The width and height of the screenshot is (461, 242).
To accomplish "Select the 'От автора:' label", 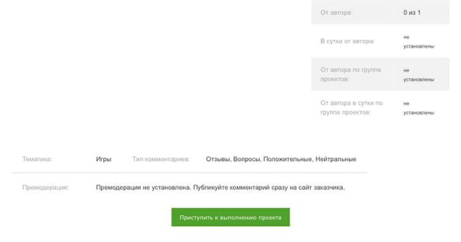I will [x=337, y=13].
